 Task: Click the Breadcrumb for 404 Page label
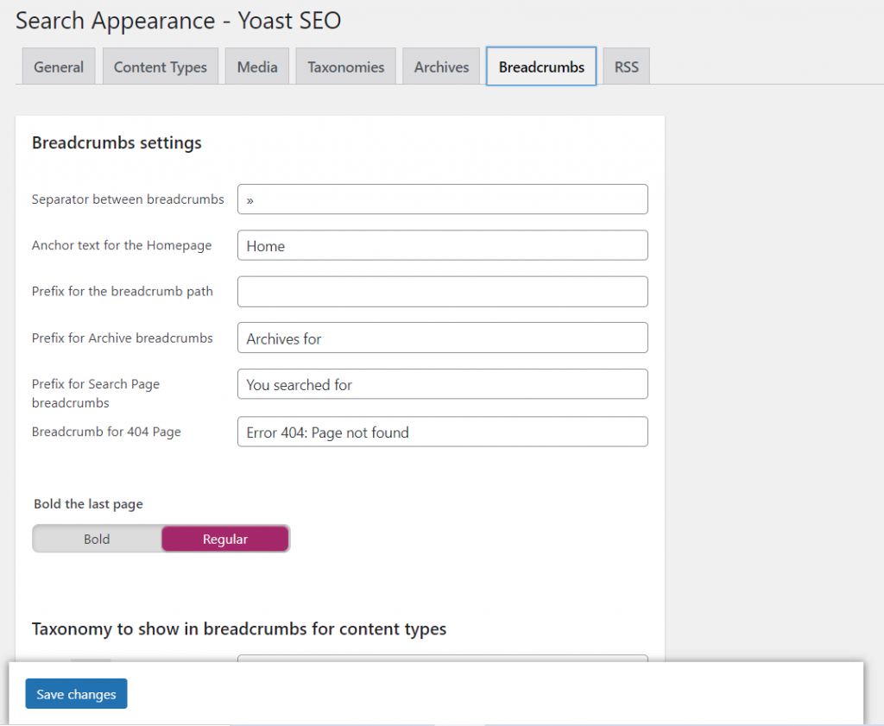106,432
